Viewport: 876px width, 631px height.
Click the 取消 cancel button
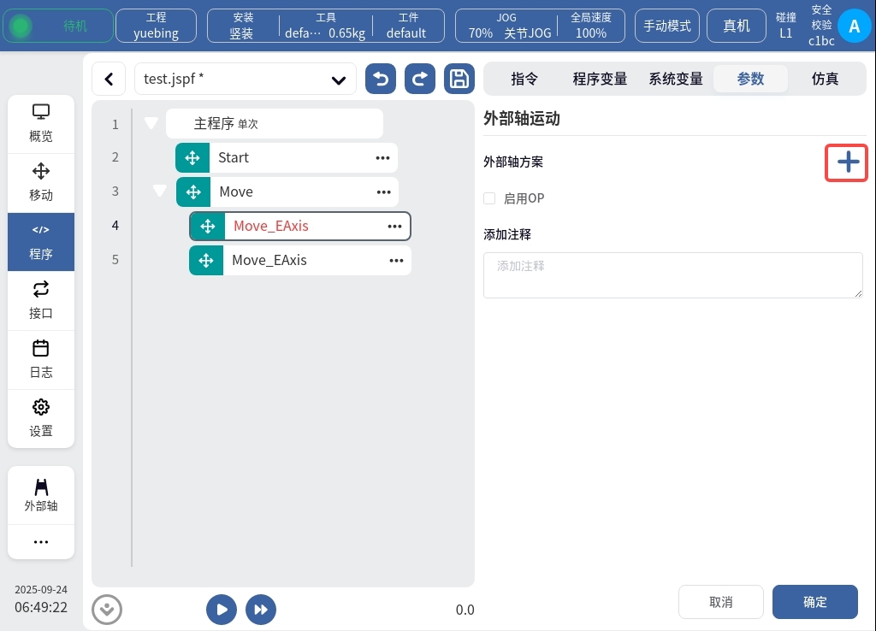pyautogui.click(x=720, y=602)
